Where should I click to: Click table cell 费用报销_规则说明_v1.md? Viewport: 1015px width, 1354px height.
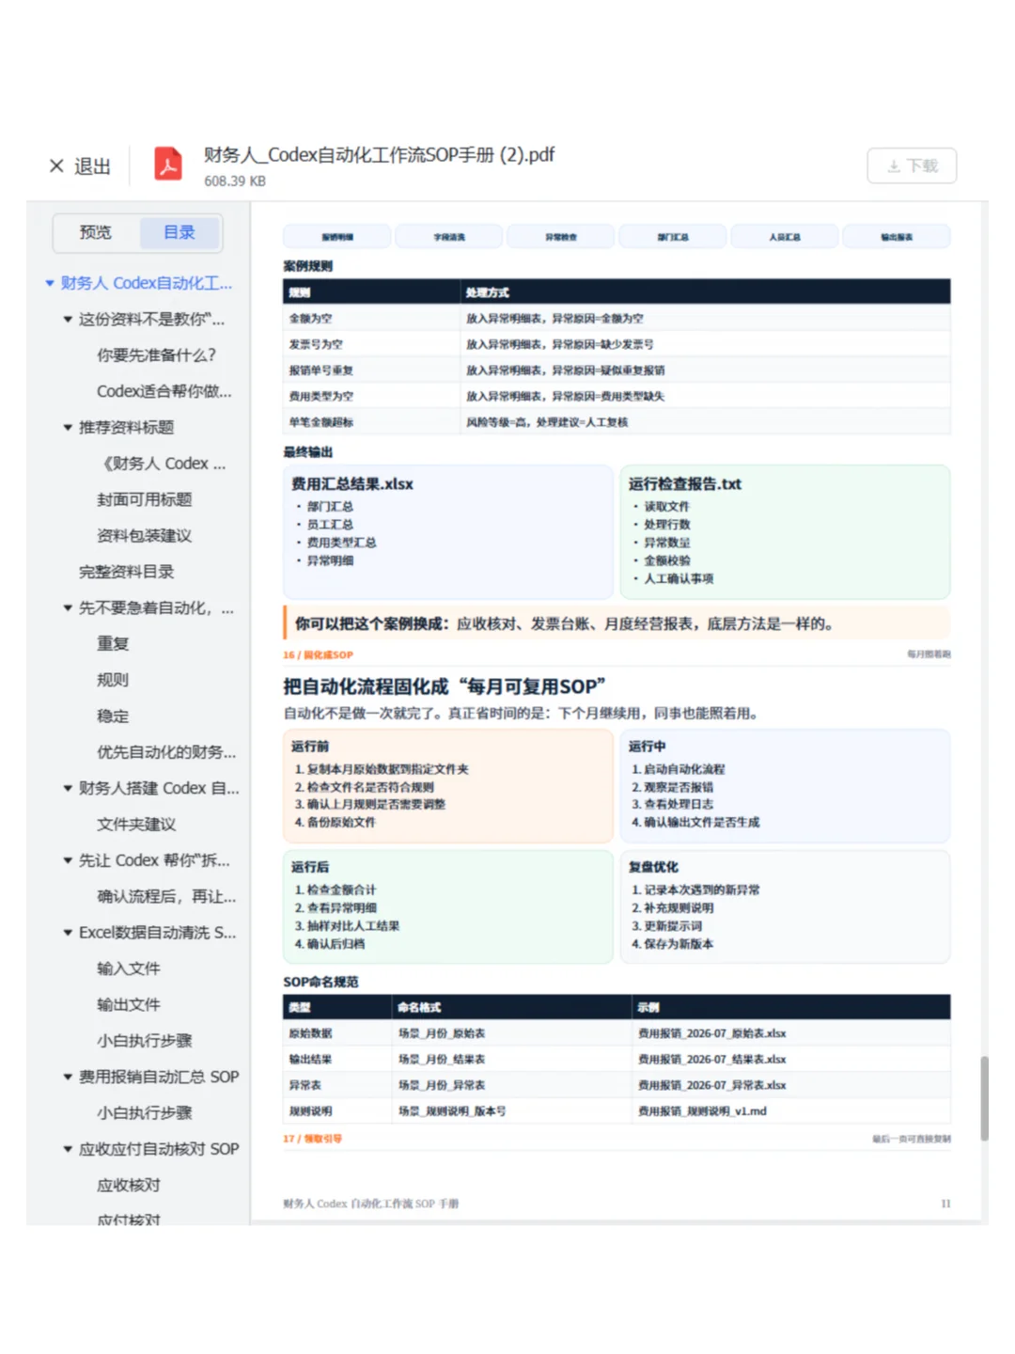click(703, 1111)
